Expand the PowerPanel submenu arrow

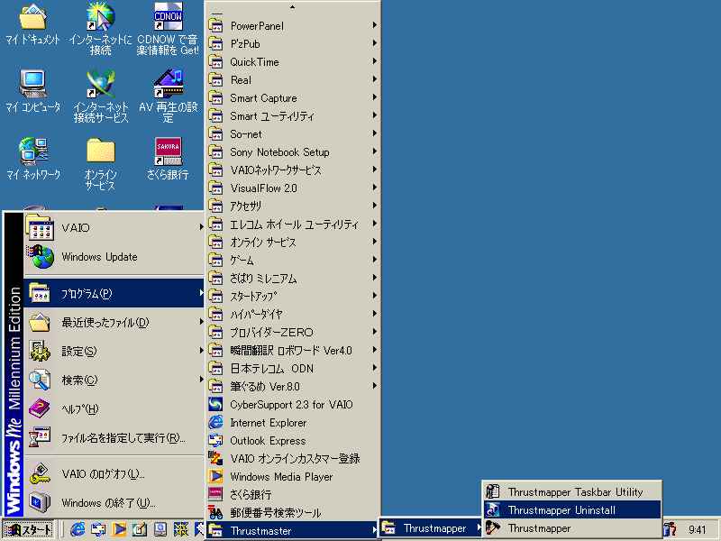click(x=375, y=25)
